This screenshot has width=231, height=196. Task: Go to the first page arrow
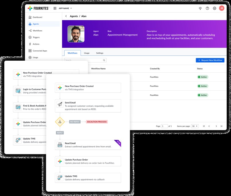coord(204,126)
